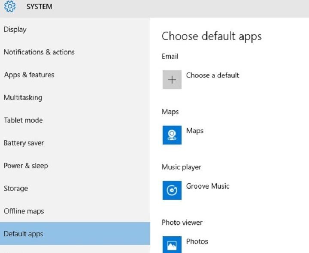This screenshot has width=309, height=253.
Task: Go to Notifications & actions
Action: click(x=39, y=52)
